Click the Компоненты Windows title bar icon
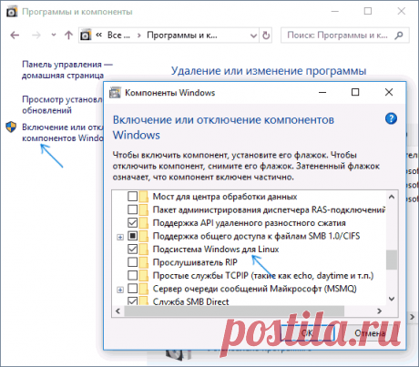The height and width of the screenshot is (367, 419). (x=115, y=93)
